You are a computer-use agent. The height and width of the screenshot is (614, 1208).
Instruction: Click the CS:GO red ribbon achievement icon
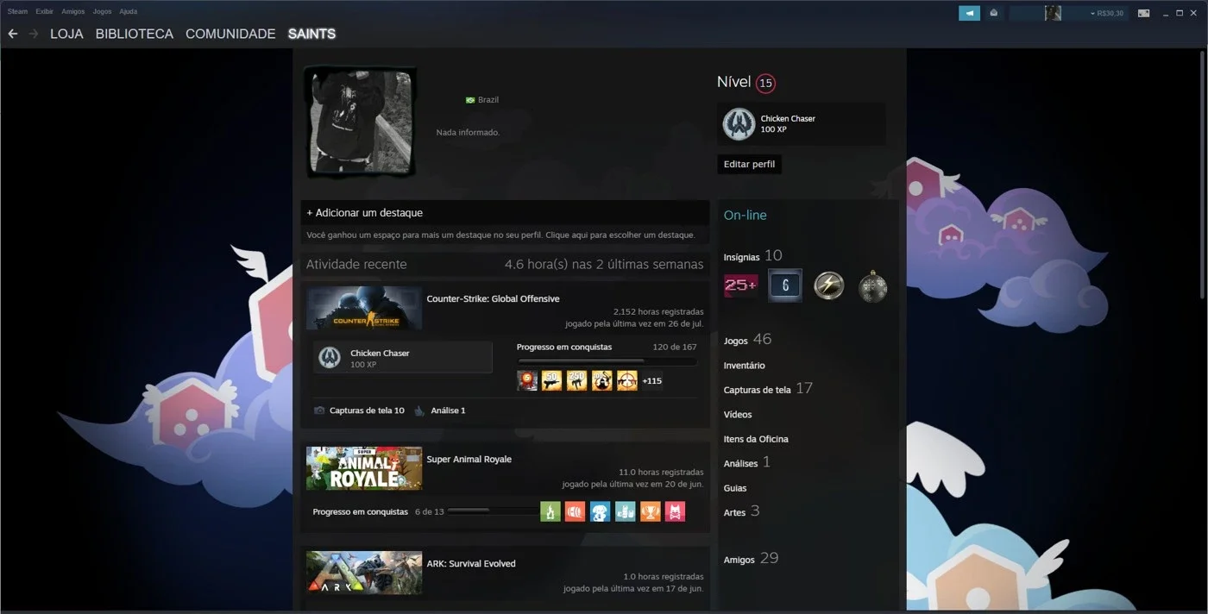(x=527, y=380)
